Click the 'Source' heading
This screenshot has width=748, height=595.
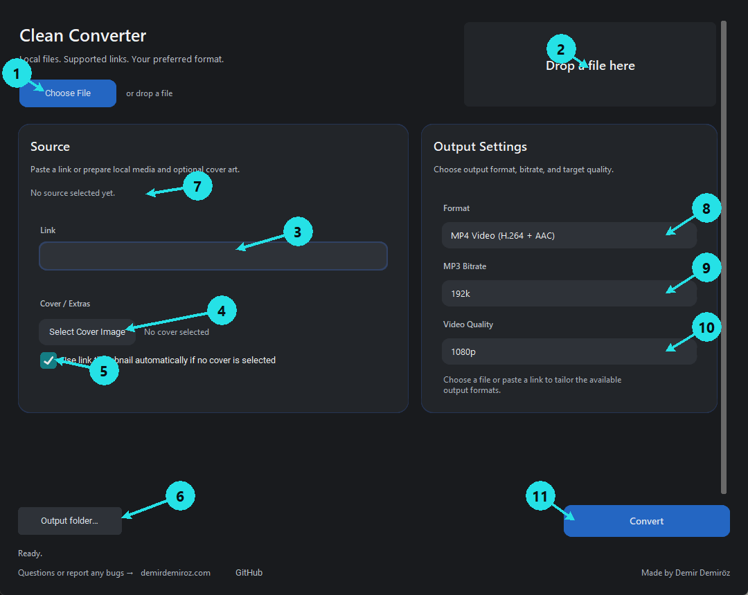coord(50,147)
